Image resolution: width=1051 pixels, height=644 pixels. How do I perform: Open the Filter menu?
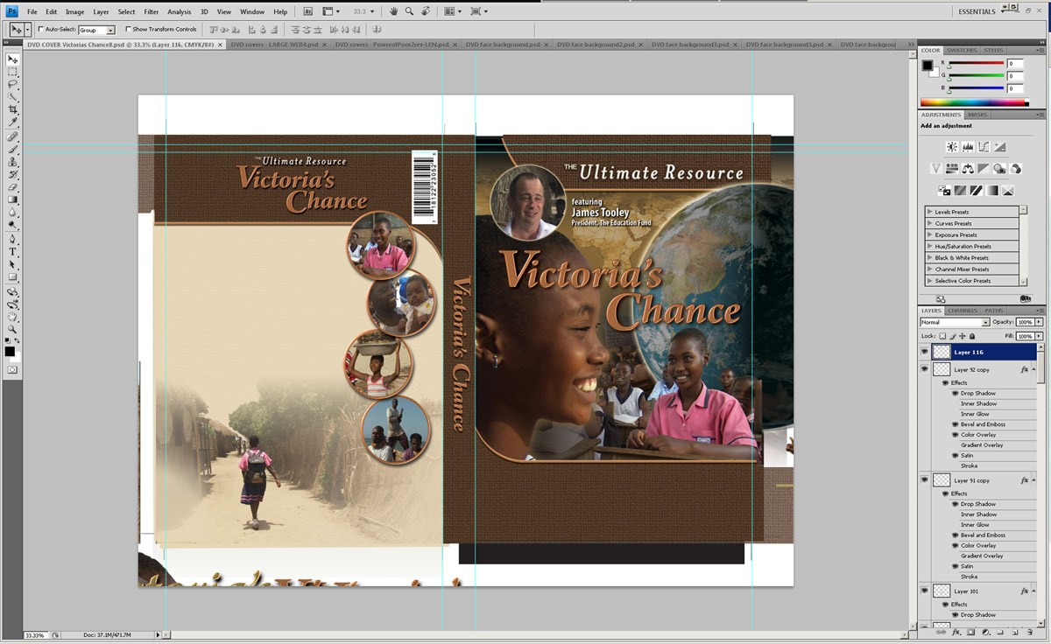tap(152, 11)
